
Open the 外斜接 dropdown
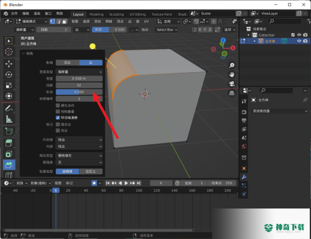(79, 139)
